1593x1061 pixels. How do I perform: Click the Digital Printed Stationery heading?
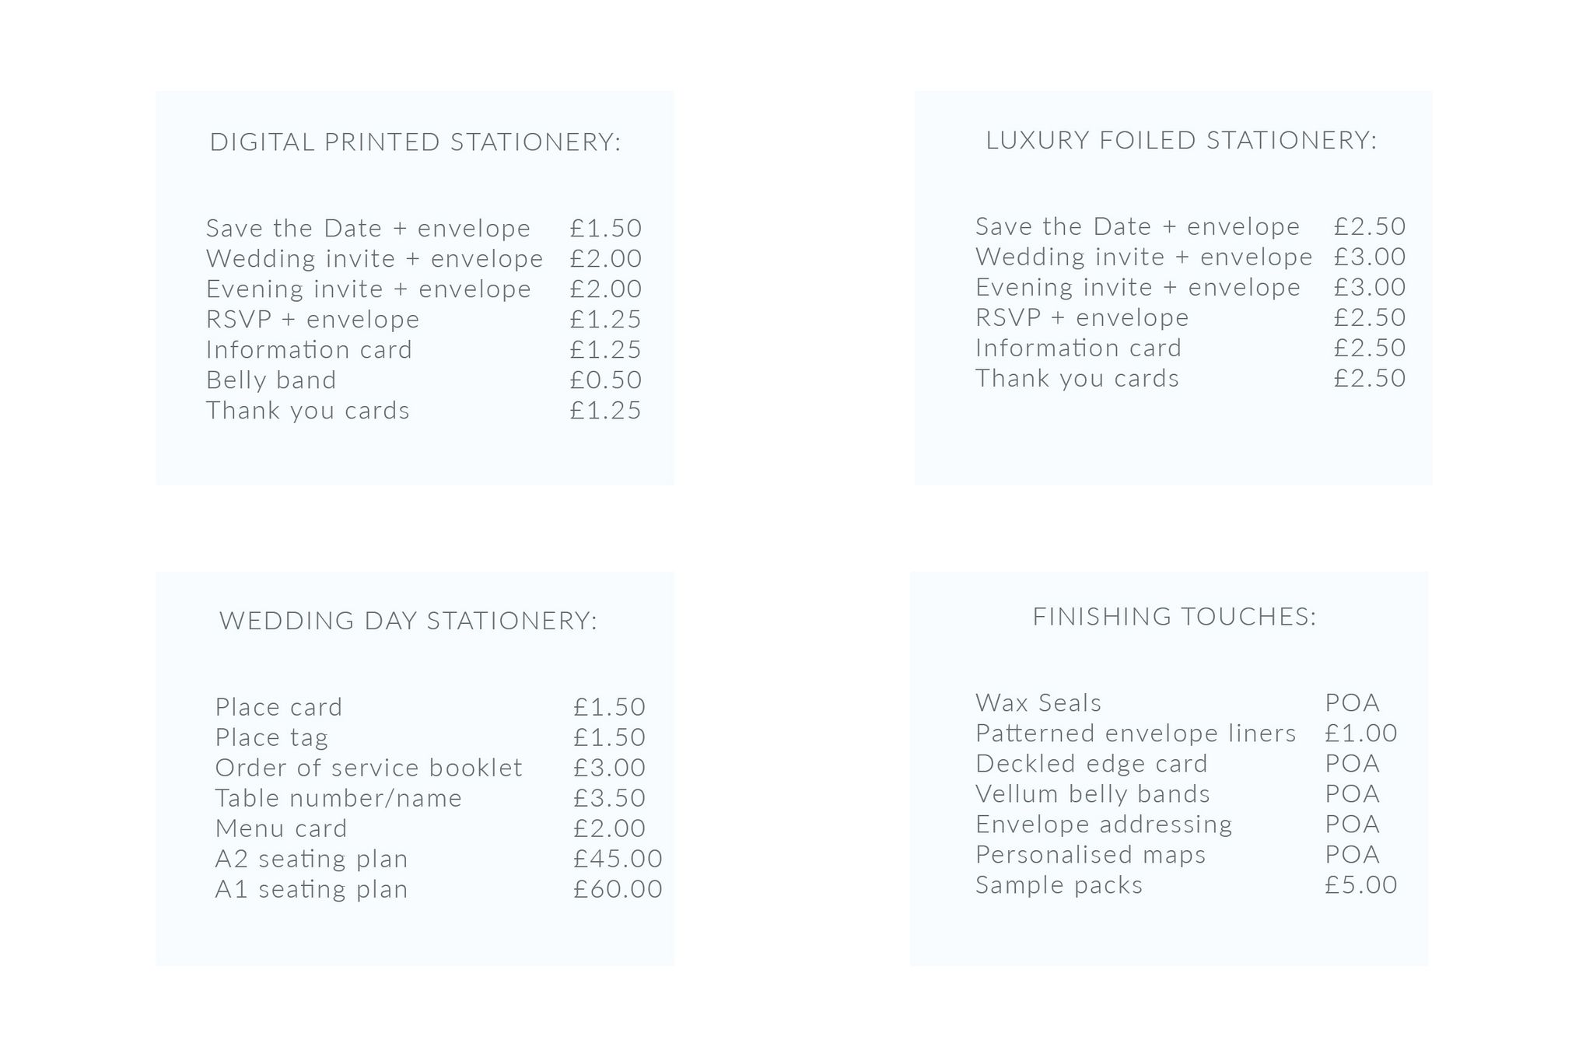tap(415, 142)
